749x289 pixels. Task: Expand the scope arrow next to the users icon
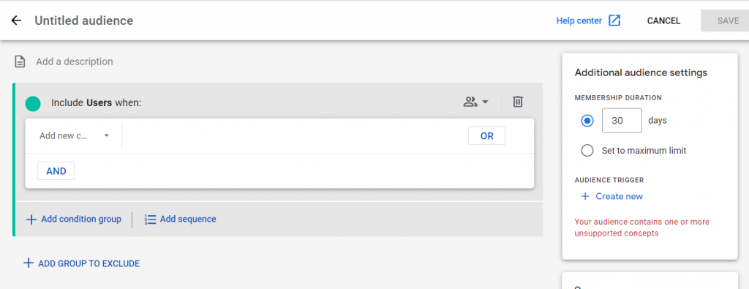coord(485,102)
